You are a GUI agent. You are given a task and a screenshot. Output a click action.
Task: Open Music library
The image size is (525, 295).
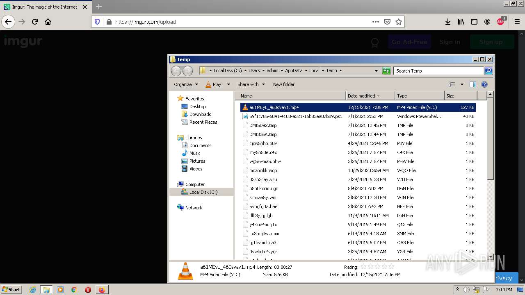pos(195,153)
